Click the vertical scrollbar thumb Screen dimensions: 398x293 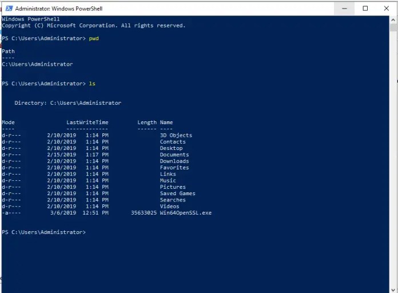393,27
